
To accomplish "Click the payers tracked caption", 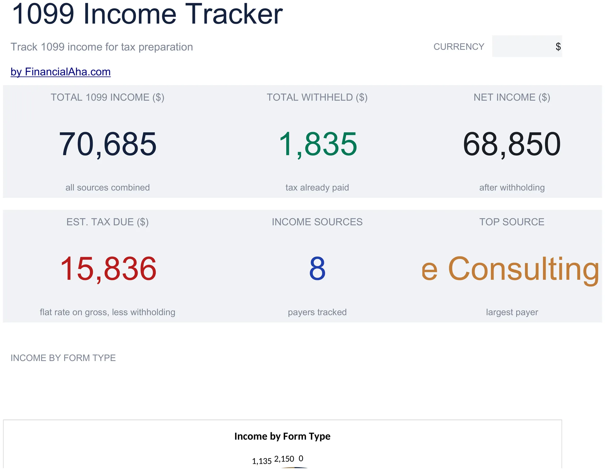I will 317,312.
